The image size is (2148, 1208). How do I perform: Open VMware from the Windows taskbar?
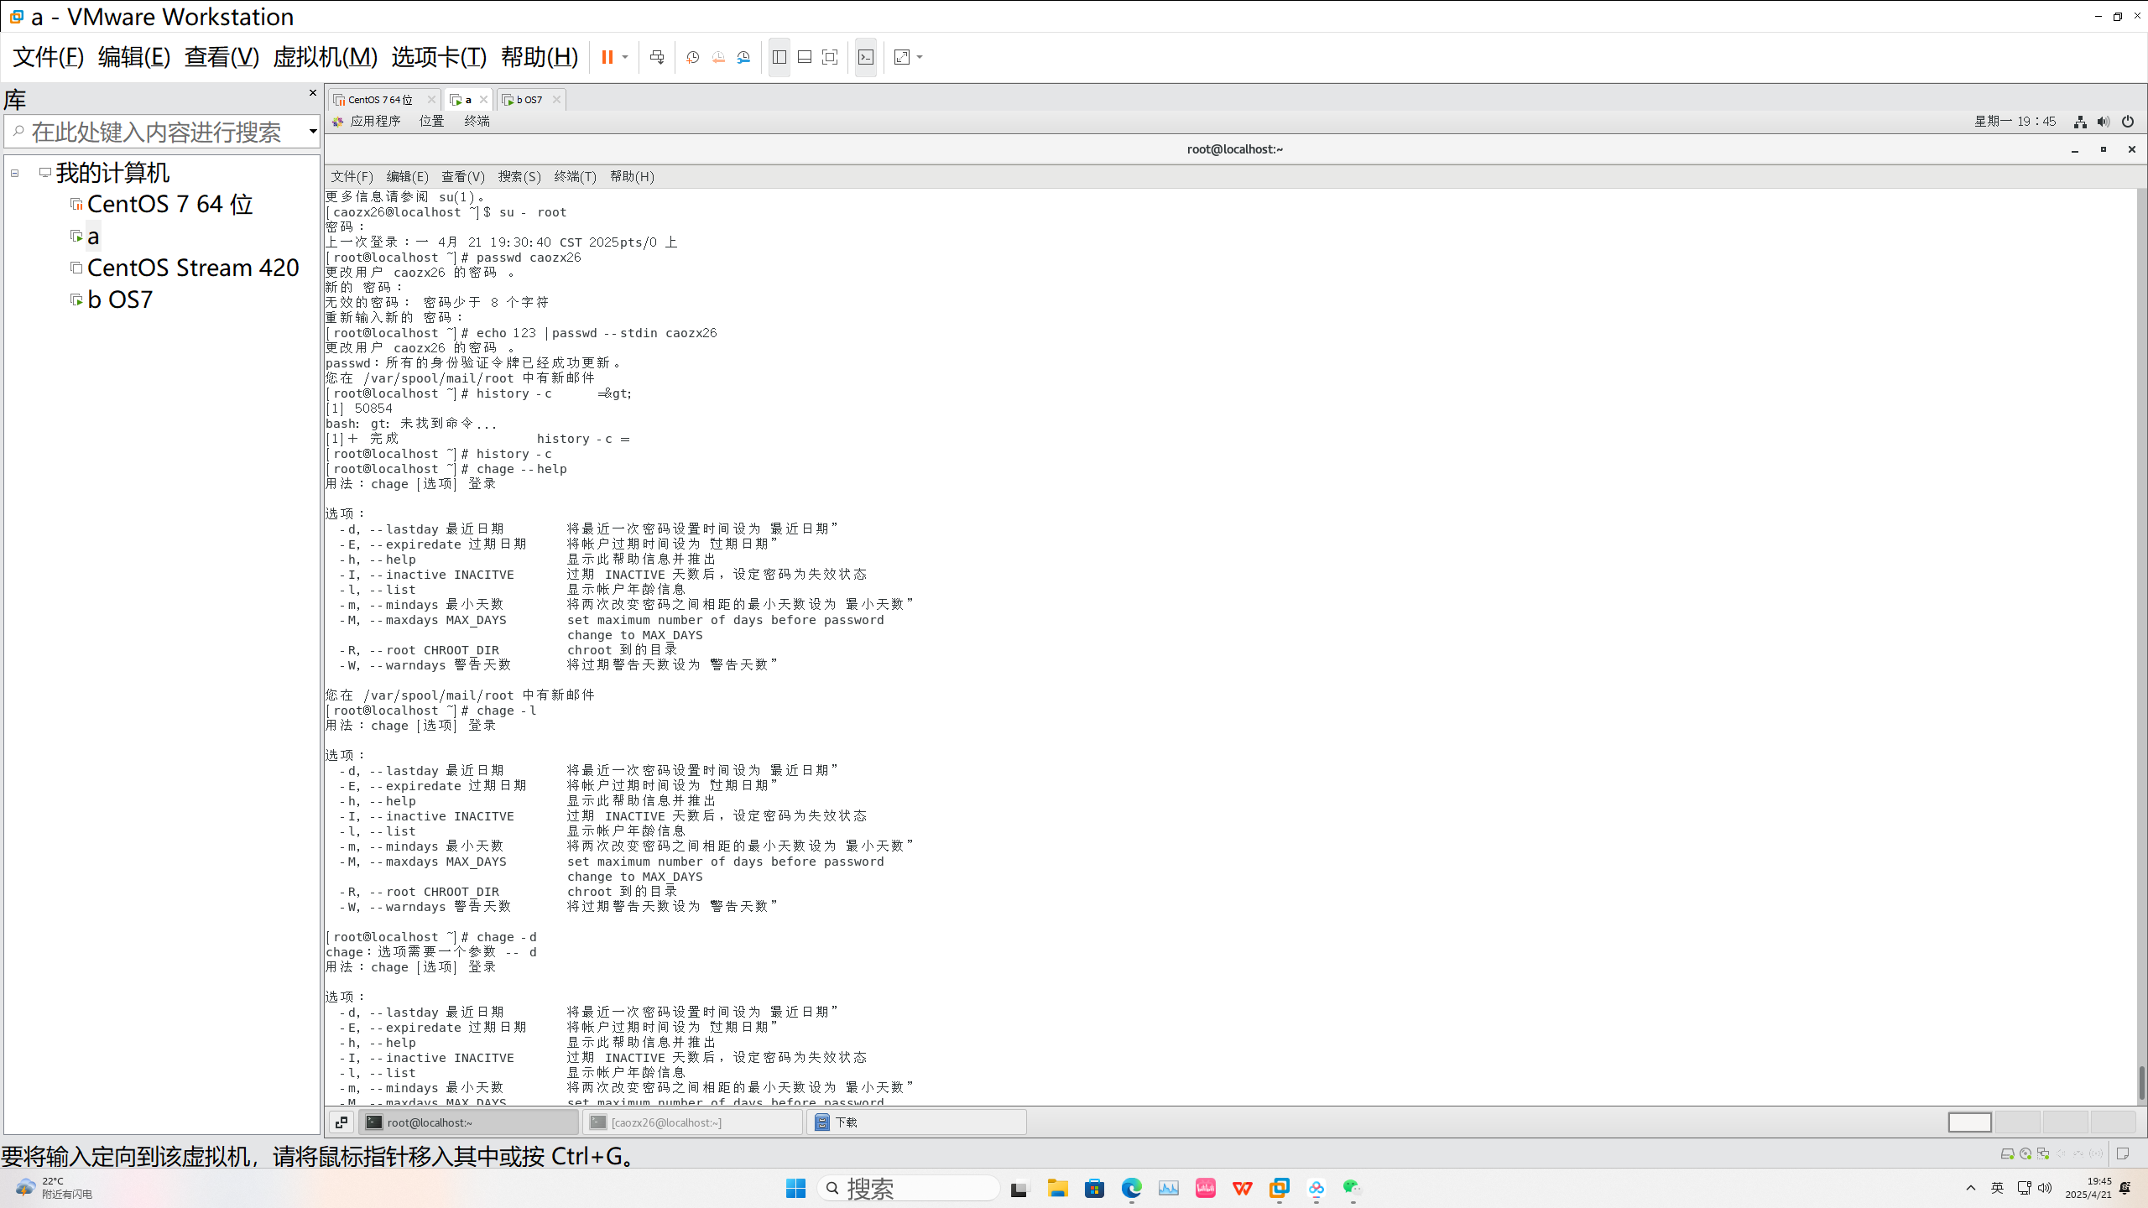1279,1188
